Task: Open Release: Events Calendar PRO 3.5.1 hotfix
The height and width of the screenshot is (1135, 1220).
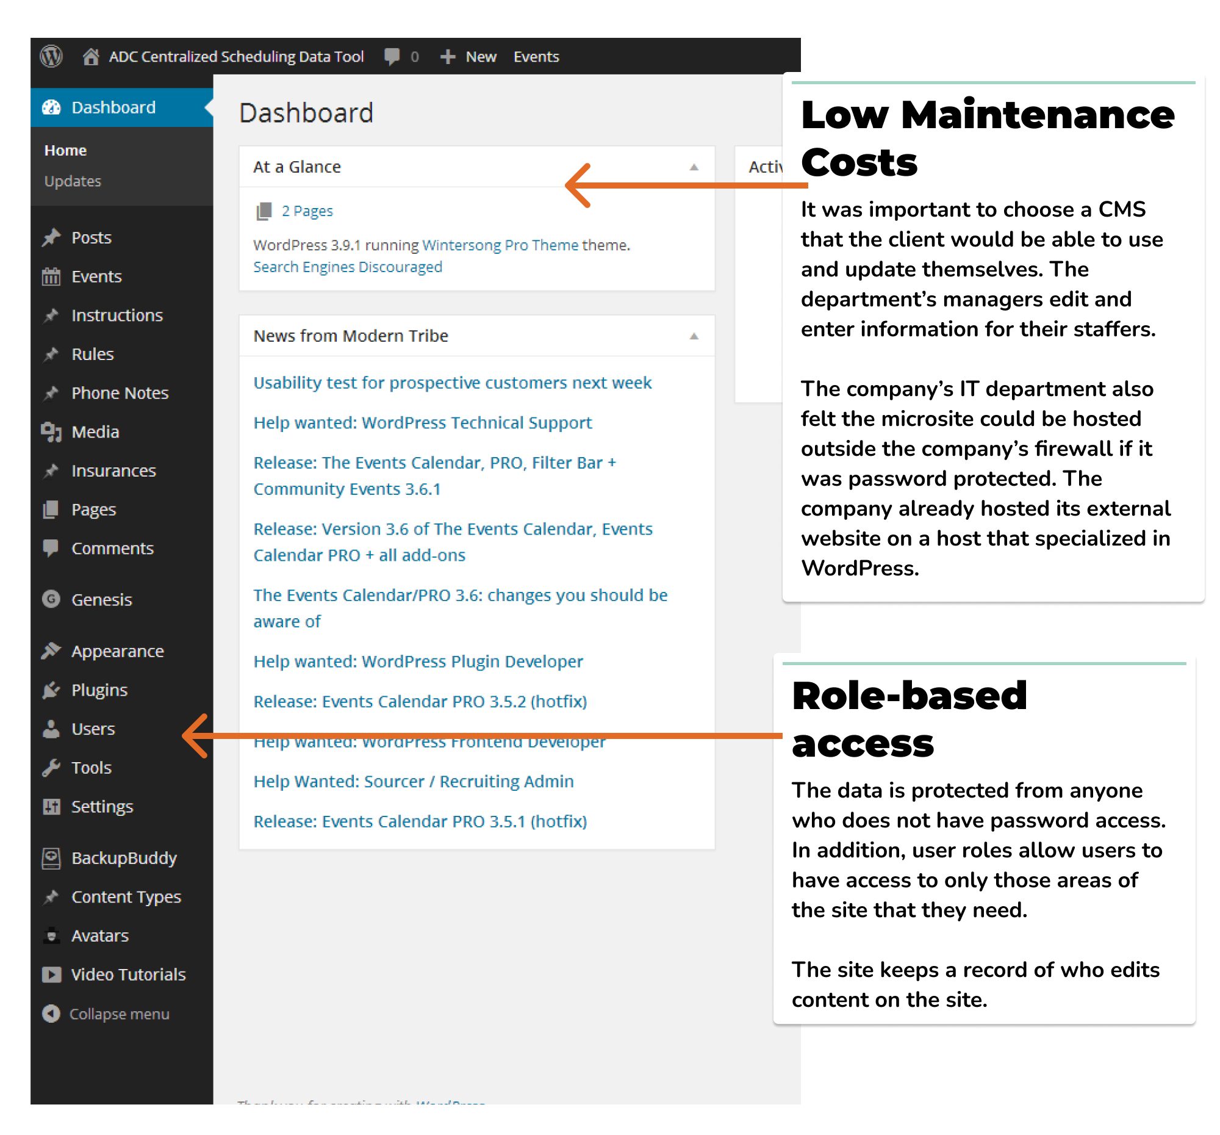Action: coord(420,823)
